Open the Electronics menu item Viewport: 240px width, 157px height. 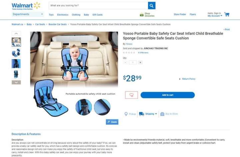63,15
